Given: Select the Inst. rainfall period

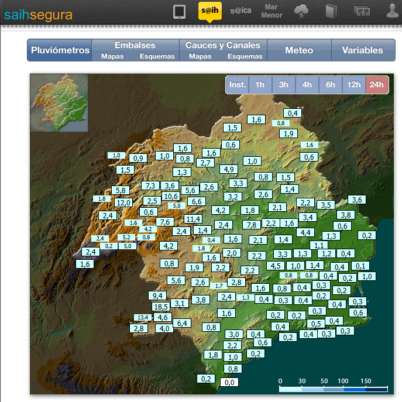Looking at the screenshot, I should (x=238, y=85).
